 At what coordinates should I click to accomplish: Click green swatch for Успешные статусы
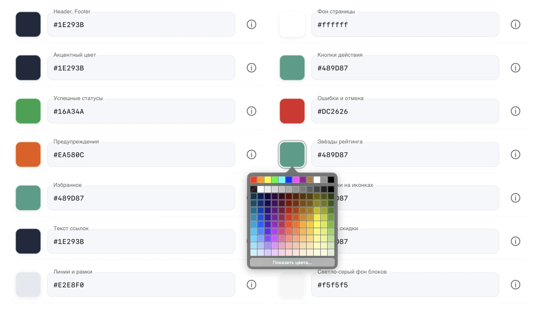28,111
